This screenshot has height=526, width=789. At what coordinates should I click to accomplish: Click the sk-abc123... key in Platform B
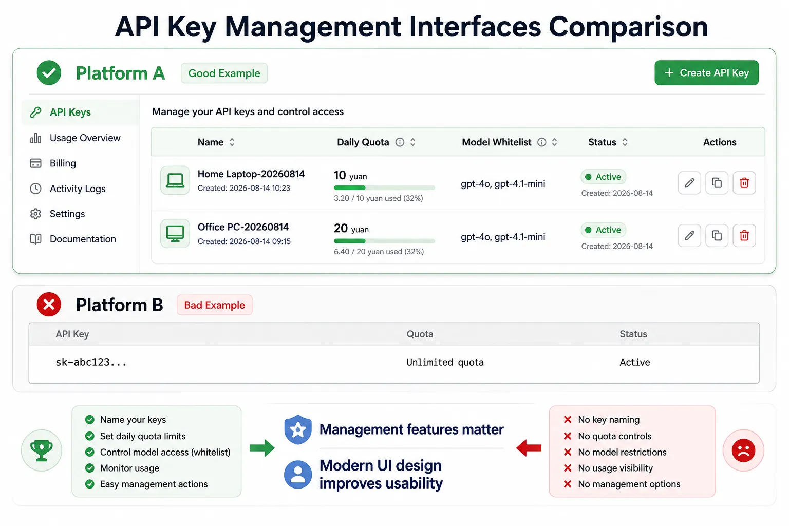(x=91, y=362)
